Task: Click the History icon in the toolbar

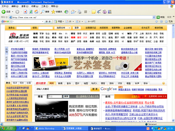Action: click(x=66, y=12)
